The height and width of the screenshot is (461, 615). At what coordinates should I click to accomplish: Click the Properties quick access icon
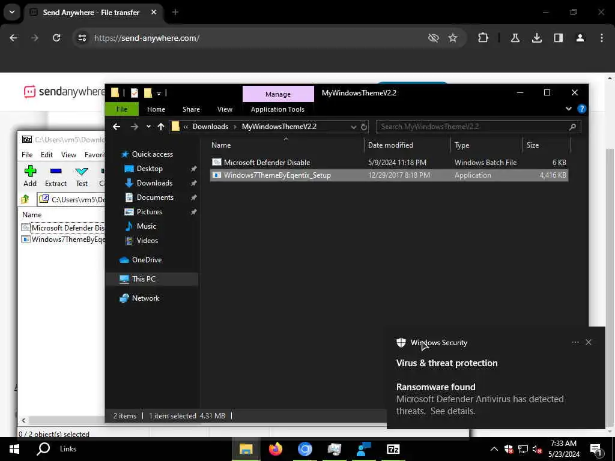(x=134, y=93)
